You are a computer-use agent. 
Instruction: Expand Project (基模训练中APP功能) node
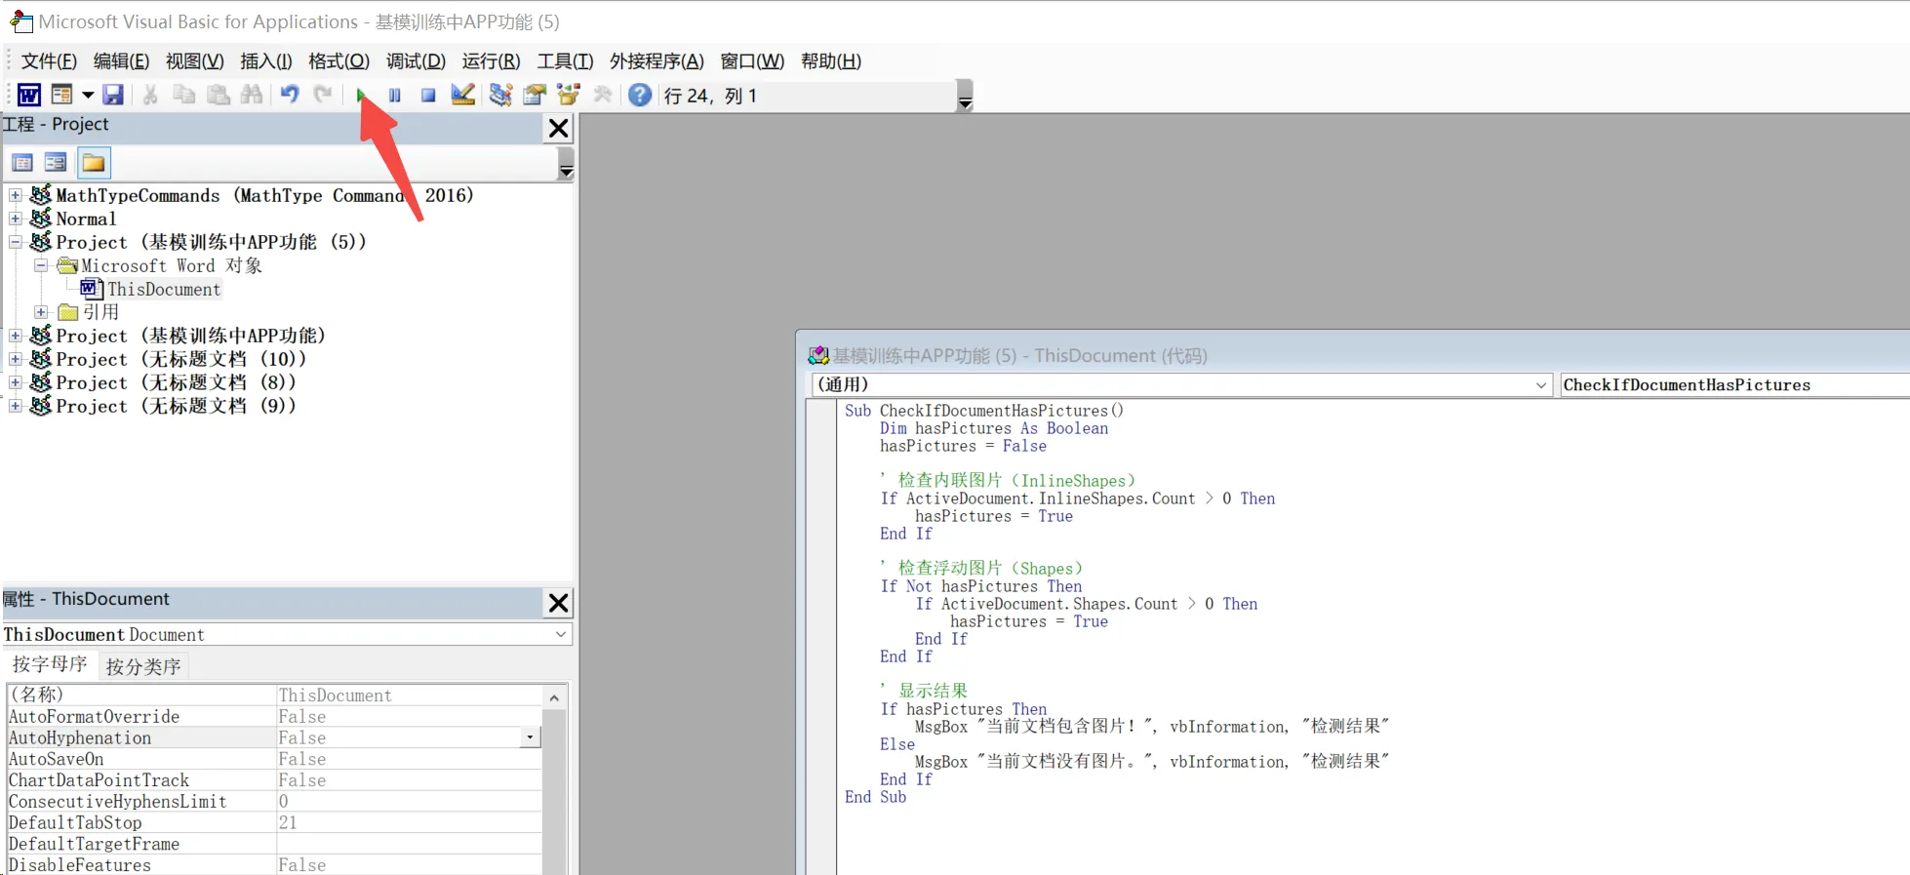pos(16,336)
